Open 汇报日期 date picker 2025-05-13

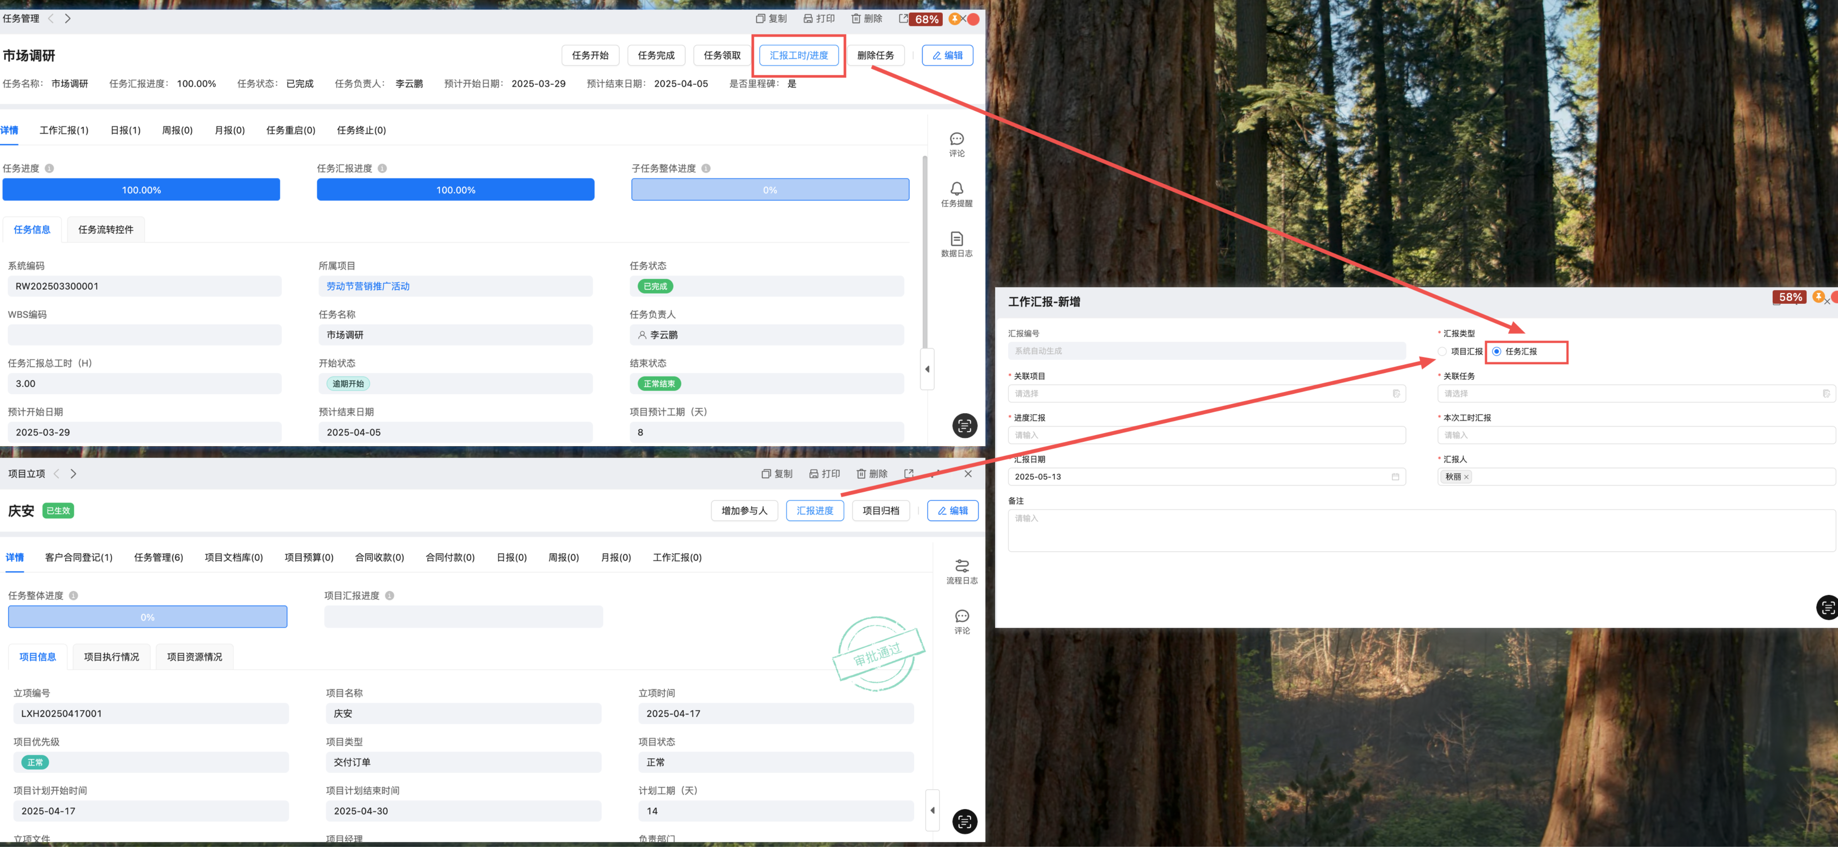[x=1207, y=477]
